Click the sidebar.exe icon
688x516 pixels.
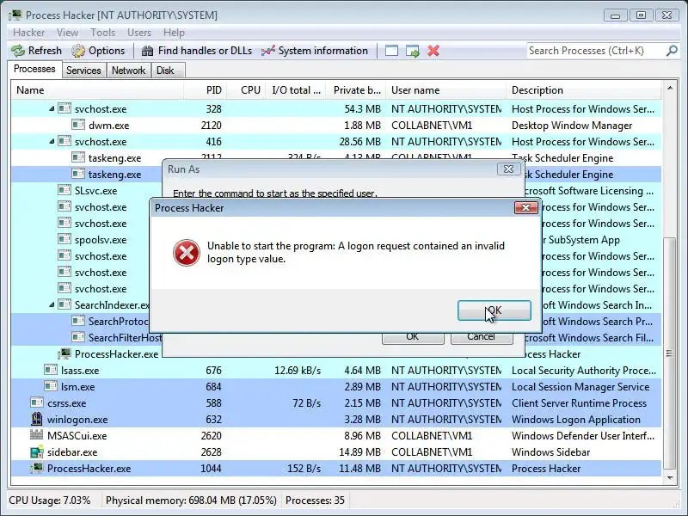[37, 451]
